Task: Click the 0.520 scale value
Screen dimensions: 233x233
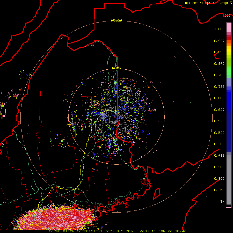Action: [219, 133]
